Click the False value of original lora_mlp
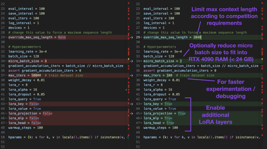267x149 pixels. click(x=34, y=118)
